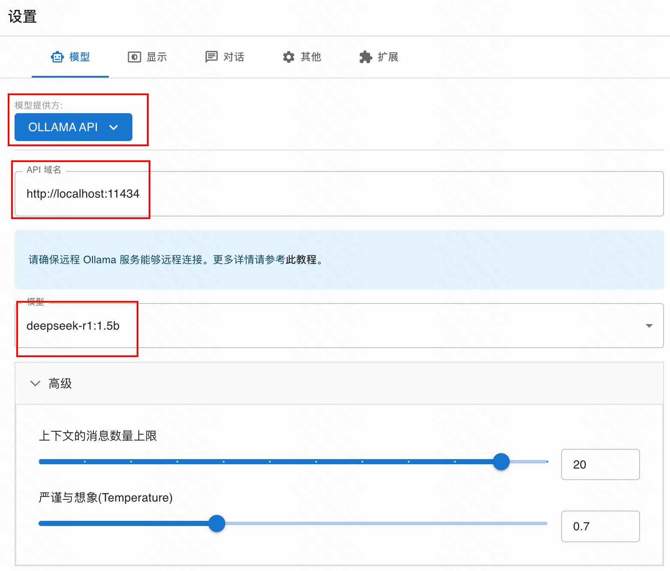Collapse the 高级 section using its chevron
Viewport: 670px width, 571px height.
coord(35,383)
